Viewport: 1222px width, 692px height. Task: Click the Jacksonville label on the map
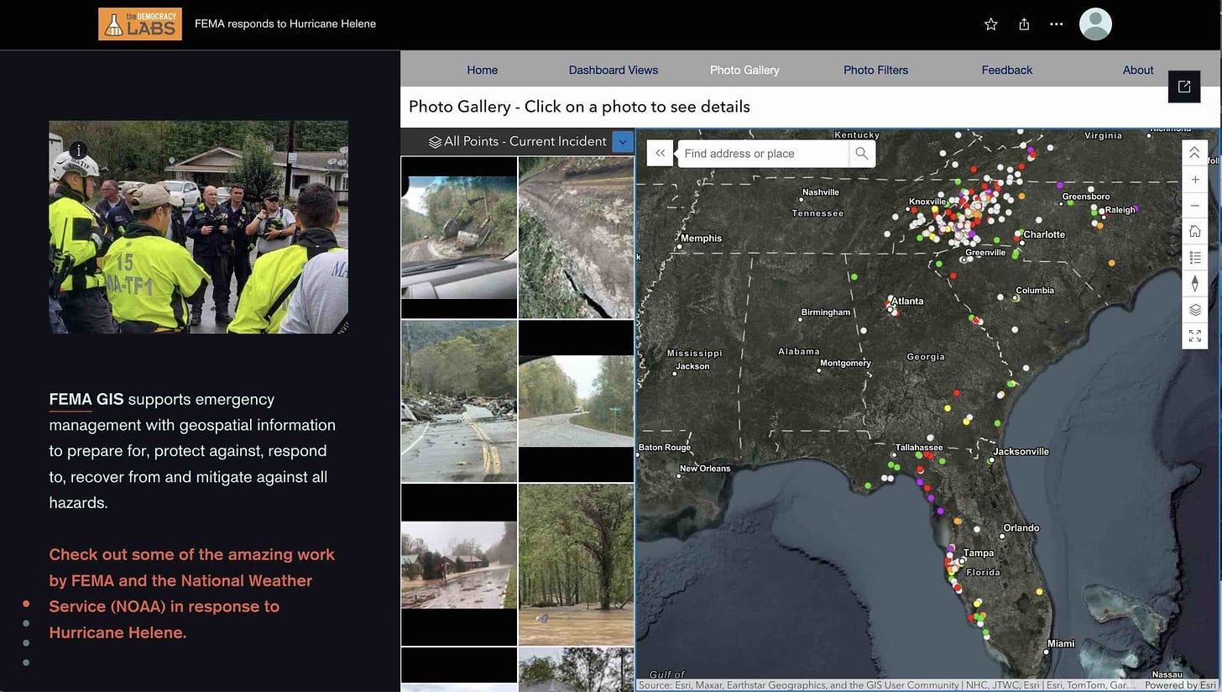1021,451
